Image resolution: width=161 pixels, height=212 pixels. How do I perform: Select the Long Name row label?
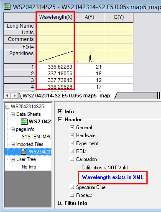(x=20, y=26)
